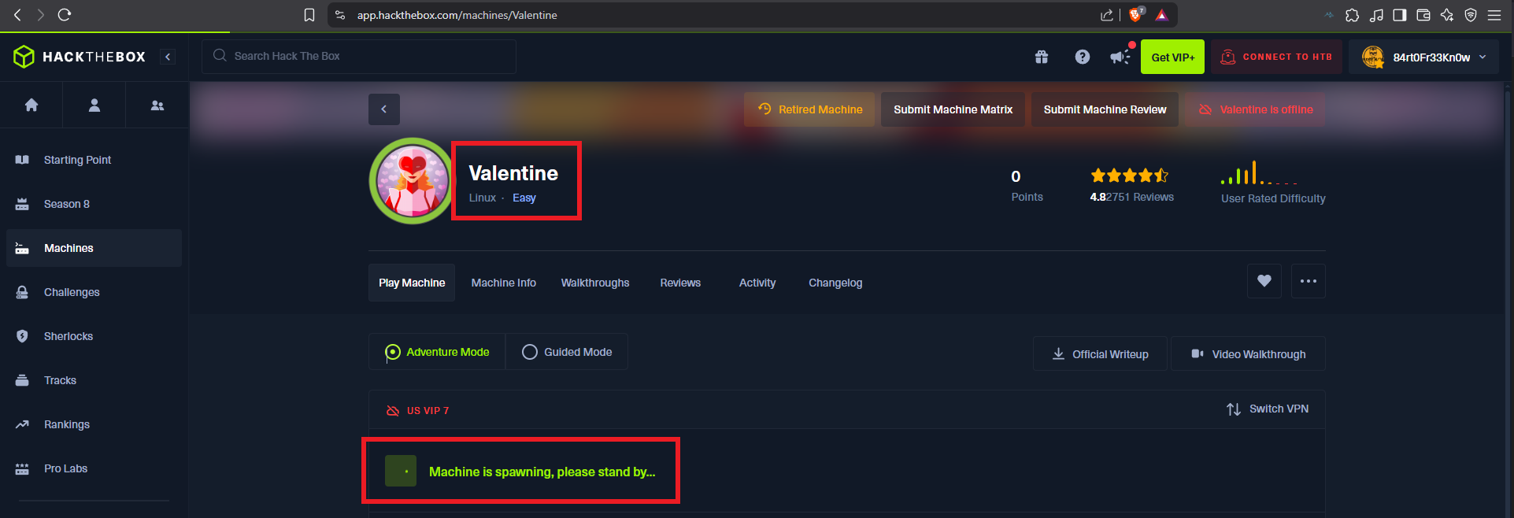The image size is (1514, 518).
Task: Click Submit Machine Matrix
Action: pyautogui.click(x=953, y=109)
